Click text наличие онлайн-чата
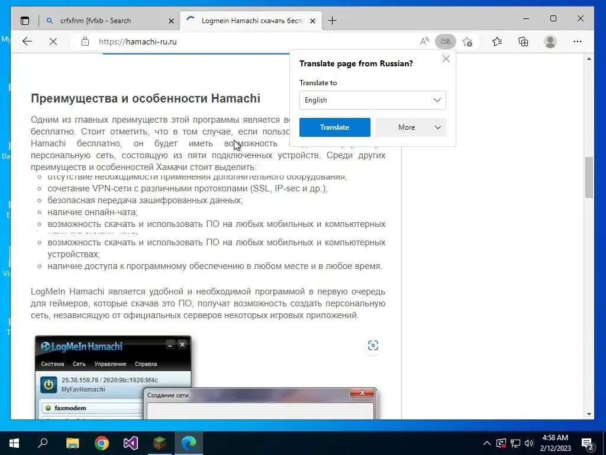This screenshot has width=606, height=455. tap(93, 212)
